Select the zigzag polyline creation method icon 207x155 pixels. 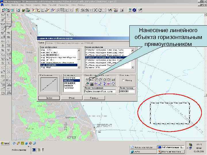tap(87, 80)
